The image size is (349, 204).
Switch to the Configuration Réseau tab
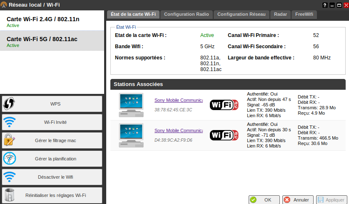[x=241, y=14]
